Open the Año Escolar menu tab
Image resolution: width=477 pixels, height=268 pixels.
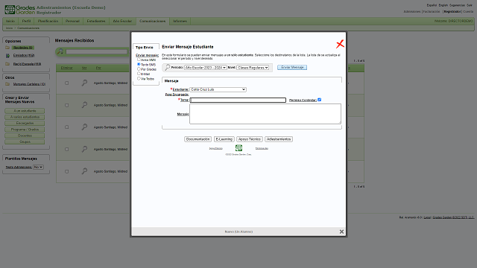122,21
